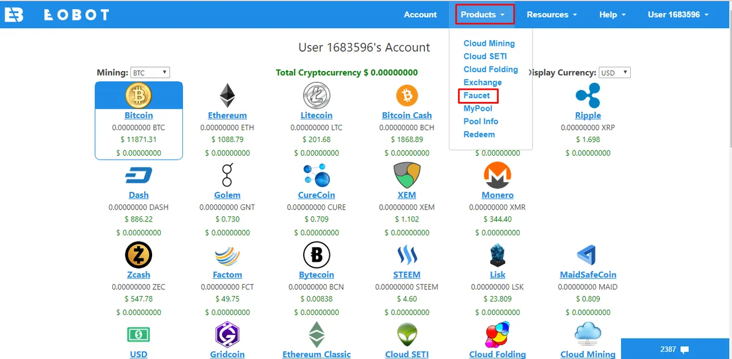
Task: Select Pool Info from the Products menu
Action: [x=481, y=121]
